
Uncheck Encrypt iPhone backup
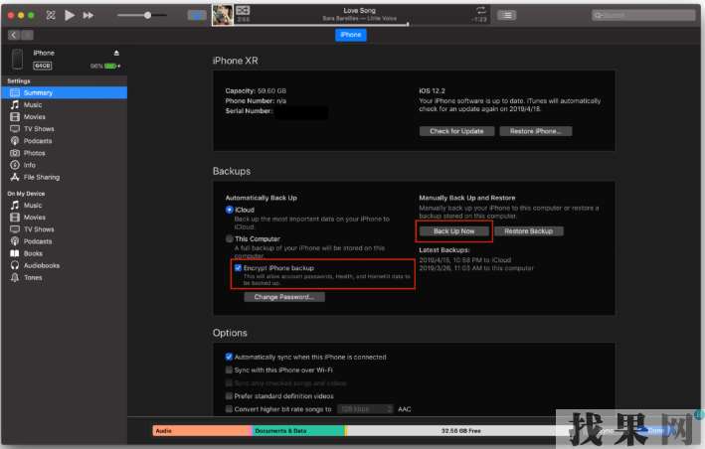point(238,268)
